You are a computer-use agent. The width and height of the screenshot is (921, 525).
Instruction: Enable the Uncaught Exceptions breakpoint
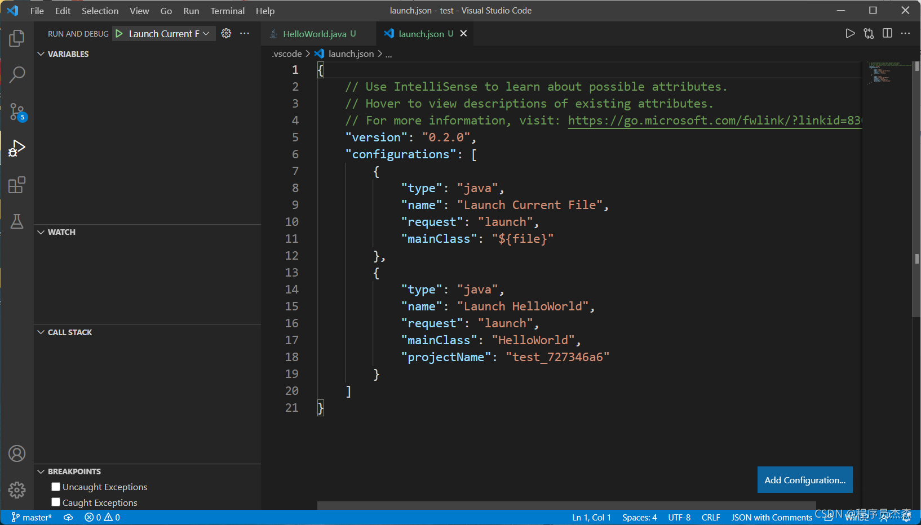point(56,486)
